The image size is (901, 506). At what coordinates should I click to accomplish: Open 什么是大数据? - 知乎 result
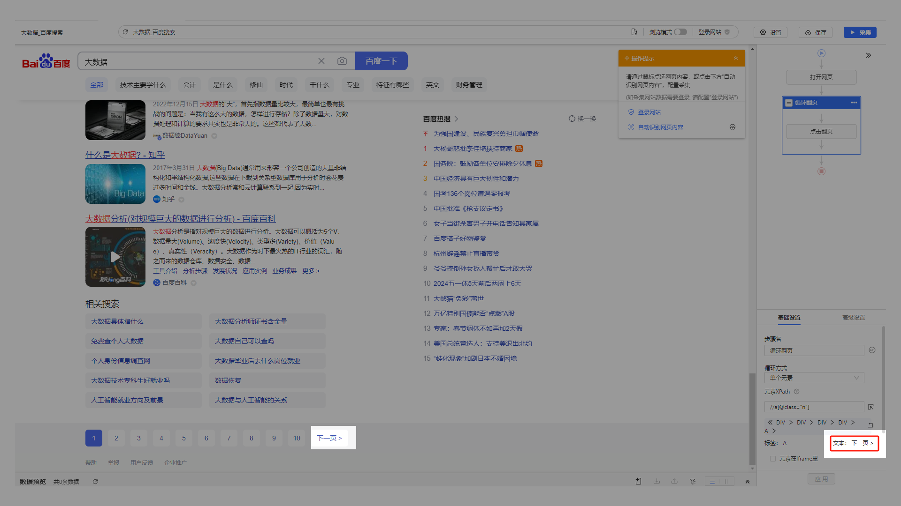pyautogui.click(x=125, y=155)
